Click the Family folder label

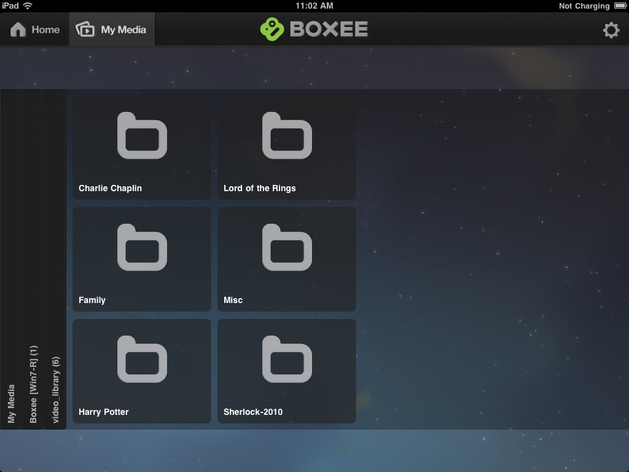pyautogui.click(x=92, y=300)
